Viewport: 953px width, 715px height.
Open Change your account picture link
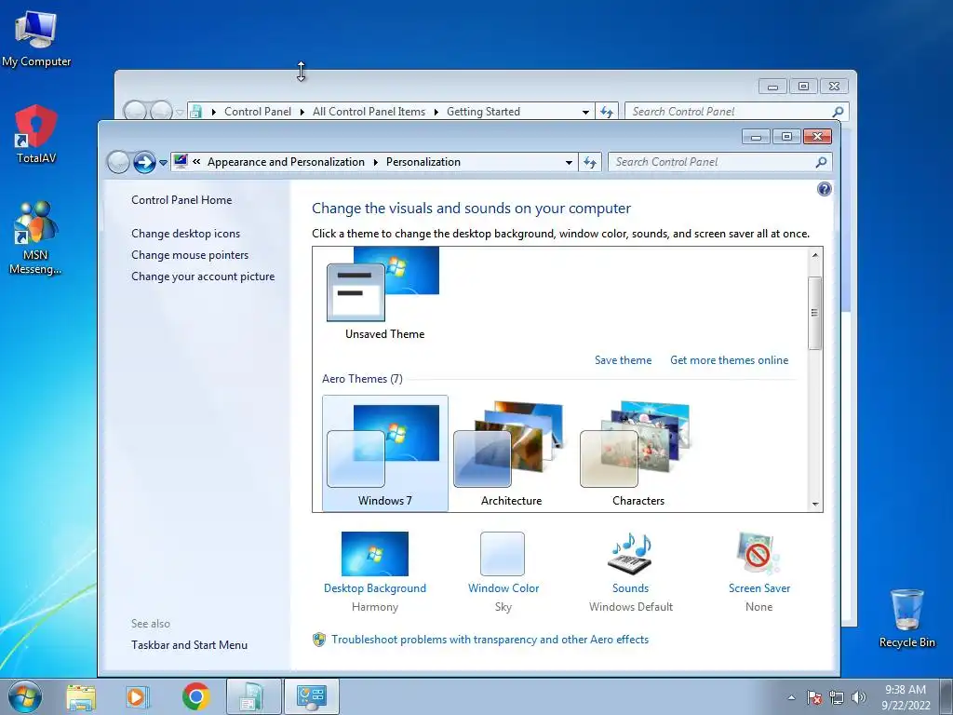click(203, 277)
